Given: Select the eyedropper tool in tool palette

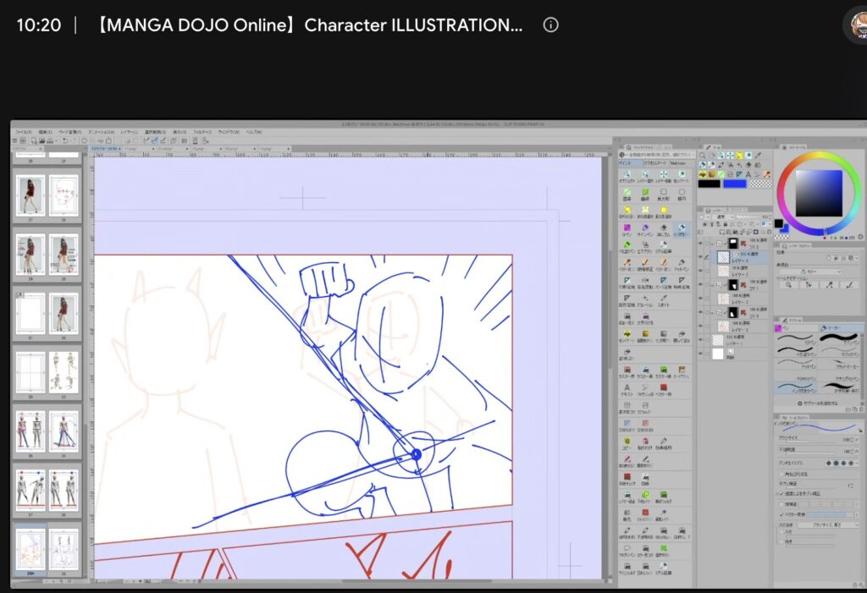Looking at the screenshot, I should (758, 156).
